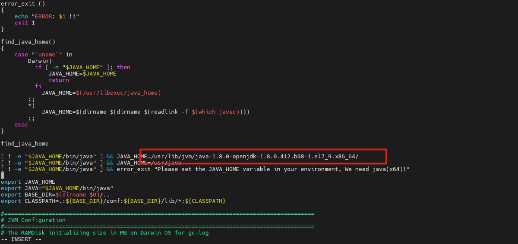Place cursor on if [ -n "$JAVA_HOME" ] condition
This screenshot has height=244, width=518.
(x=82, y=67)
